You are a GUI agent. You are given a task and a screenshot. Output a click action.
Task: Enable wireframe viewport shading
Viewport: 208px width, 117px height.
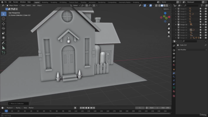coord(159,6)
